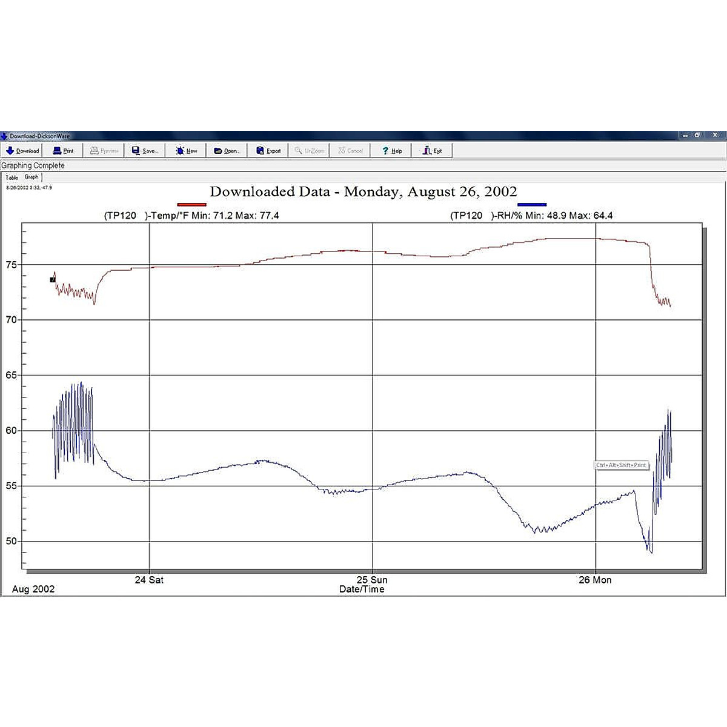Image resolution: width=727 pixels, height=727 pixels.
Task: Open a saved data file
Action: 227,151
